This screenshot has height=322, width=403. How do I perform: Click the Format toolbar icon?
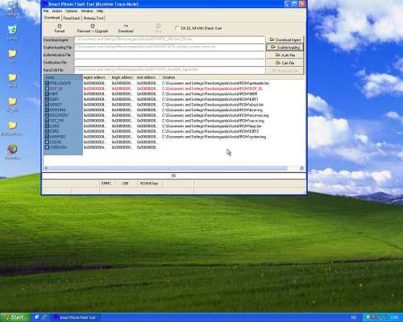pos(60,28)
